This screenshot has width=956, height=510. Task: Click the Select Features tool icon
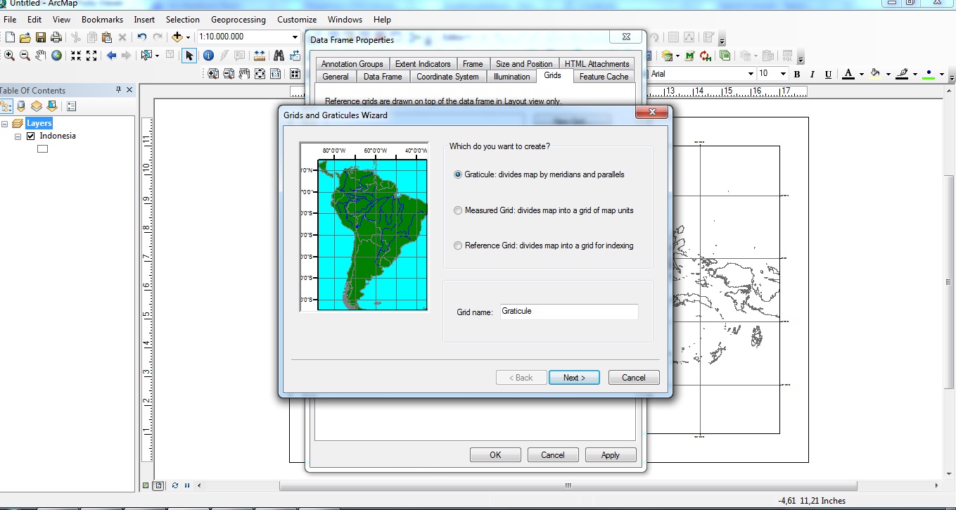146,56
